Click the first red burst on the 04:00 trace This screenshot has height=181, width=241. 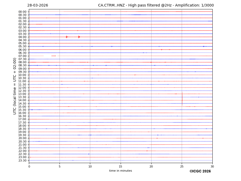pyautogui.click(x=67, y=37)
